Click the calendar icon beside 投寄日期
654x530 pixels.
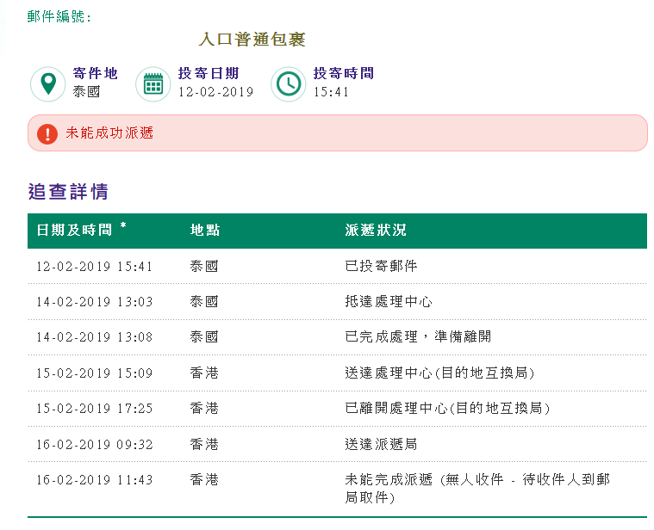(x=153, y=84)
